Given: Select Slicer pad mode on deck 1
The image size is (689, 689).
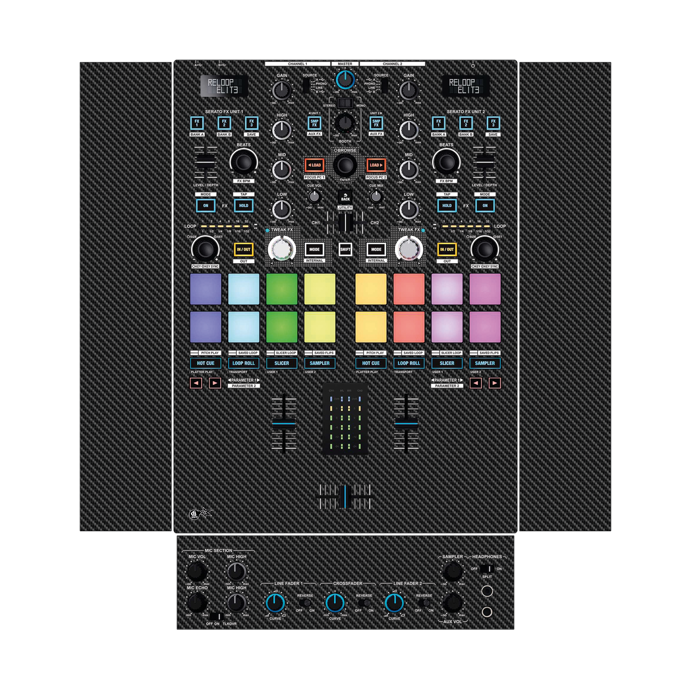Looking at the screenshot, I should pyautogui.click(x=282, y=363).
